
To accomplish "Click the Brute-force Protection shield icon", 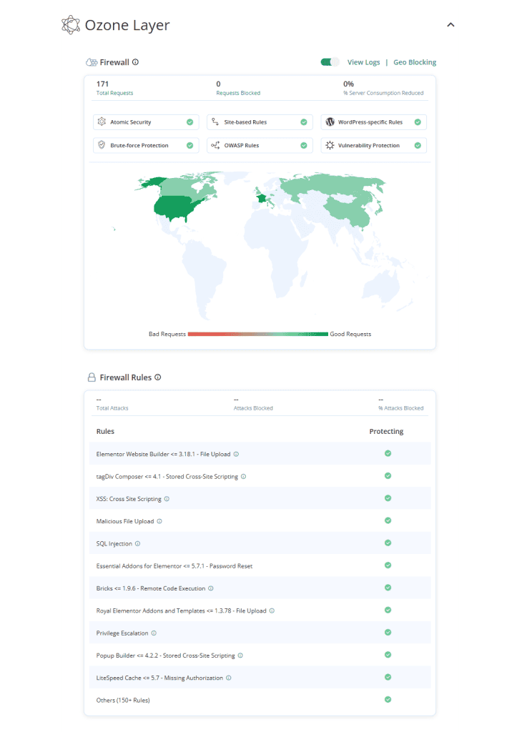I will tap(102, 144).
